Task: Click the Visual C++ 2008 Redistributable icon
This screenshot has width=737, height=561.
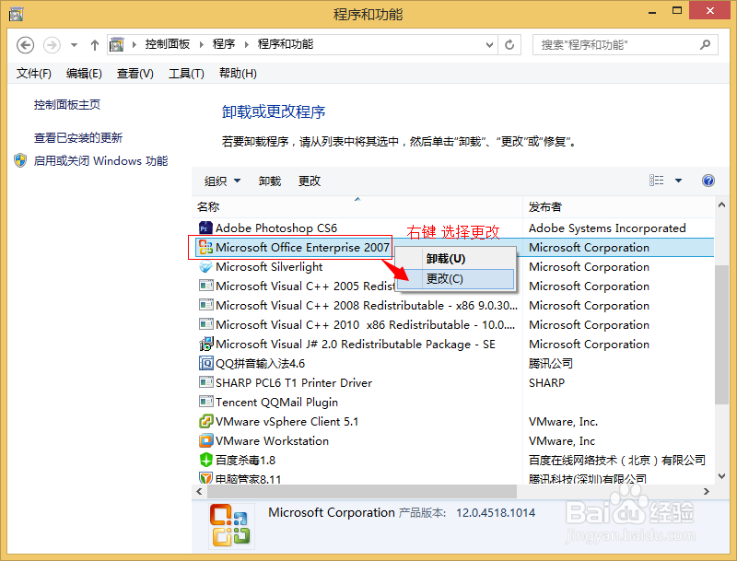Action: click(205, 306)
